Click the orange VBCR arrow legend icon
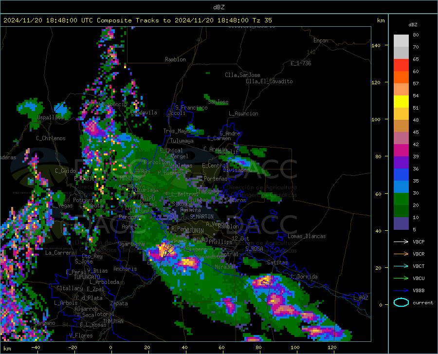 click(401, 254)
